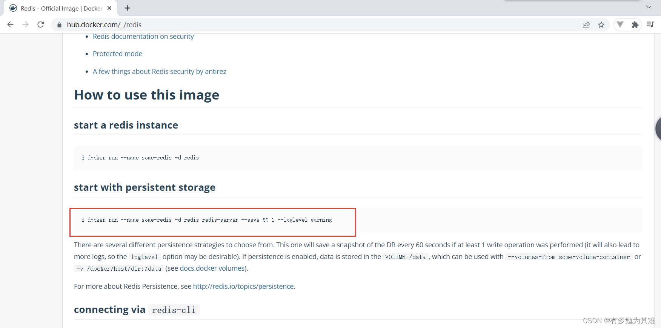This screenshot has height=328, width=661.
Task: Open Redis documentation on security link
Action: pyautogui.click(x=143, y=37)
